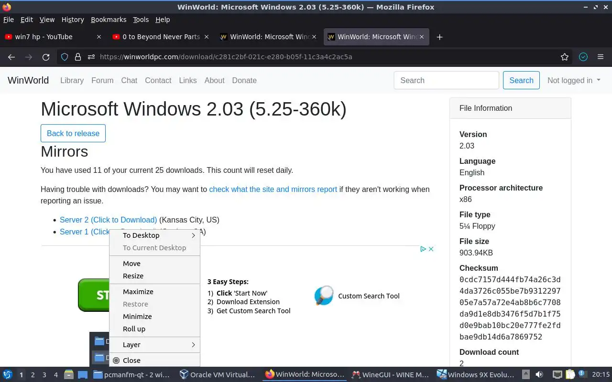This screenshot has height=382, width=612.
Task: Click the site Search button
Action: 521,80
